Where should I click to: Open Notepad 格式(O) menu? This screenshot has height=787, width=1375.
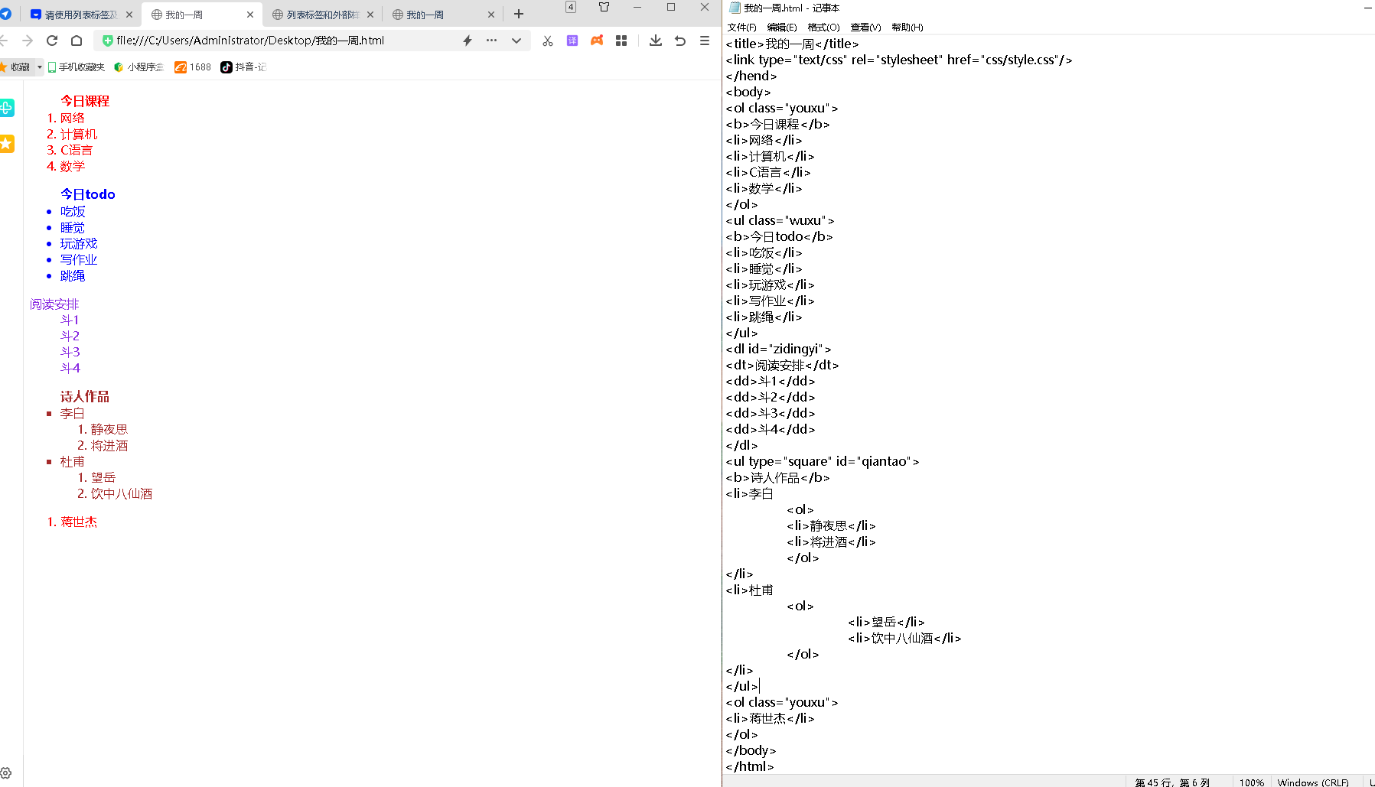pyautogui.click(x=823, y=28)
